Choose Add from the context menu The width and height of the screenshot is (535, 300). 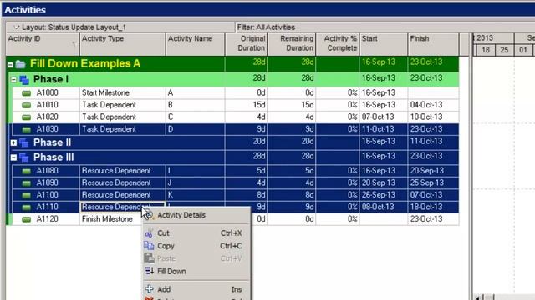point(196,289)
